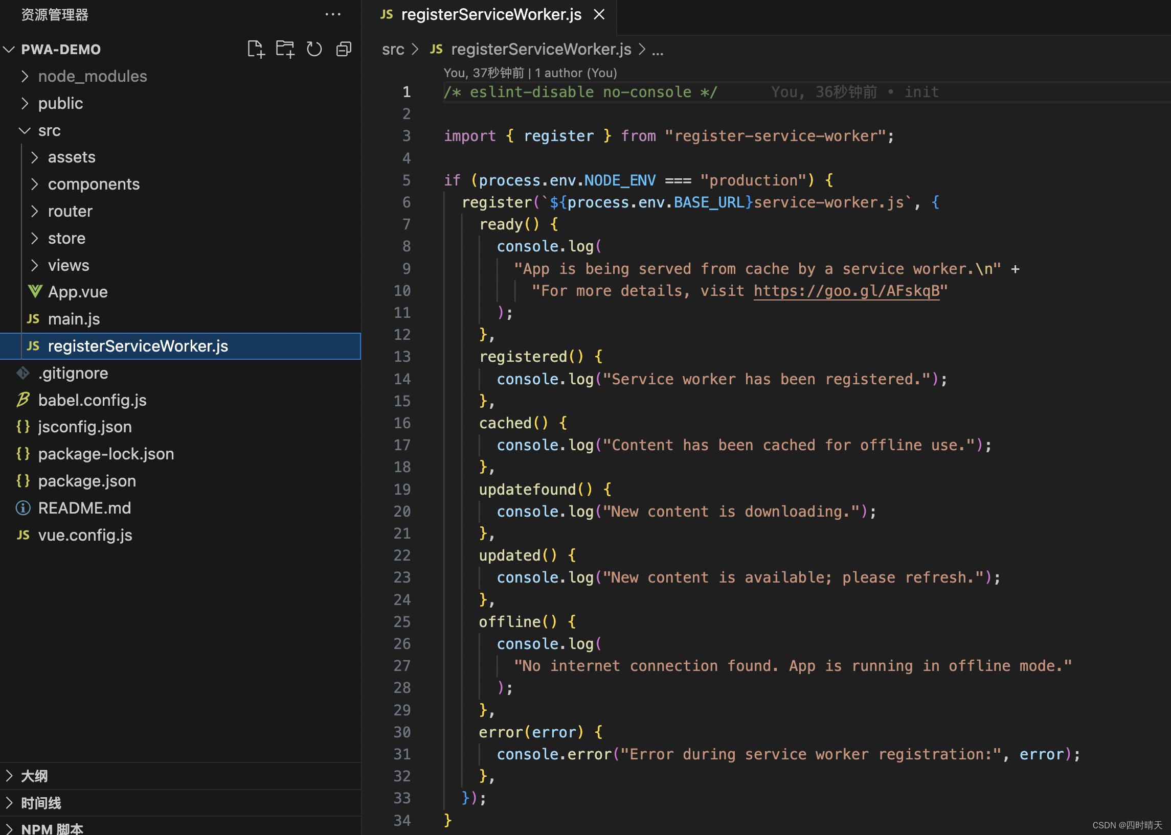Viewport: 1171px width, 835px height.
Task: Expand the router folder
Action: 34,211
